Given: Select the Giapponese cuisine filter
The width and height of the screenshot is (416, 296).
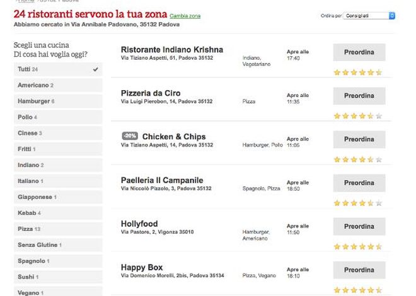Looking at the screenshot, I should coord(58,197).
